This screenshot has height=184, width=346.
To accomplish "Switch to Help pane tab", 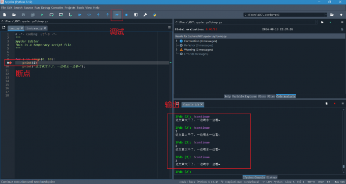I will 227,96.
